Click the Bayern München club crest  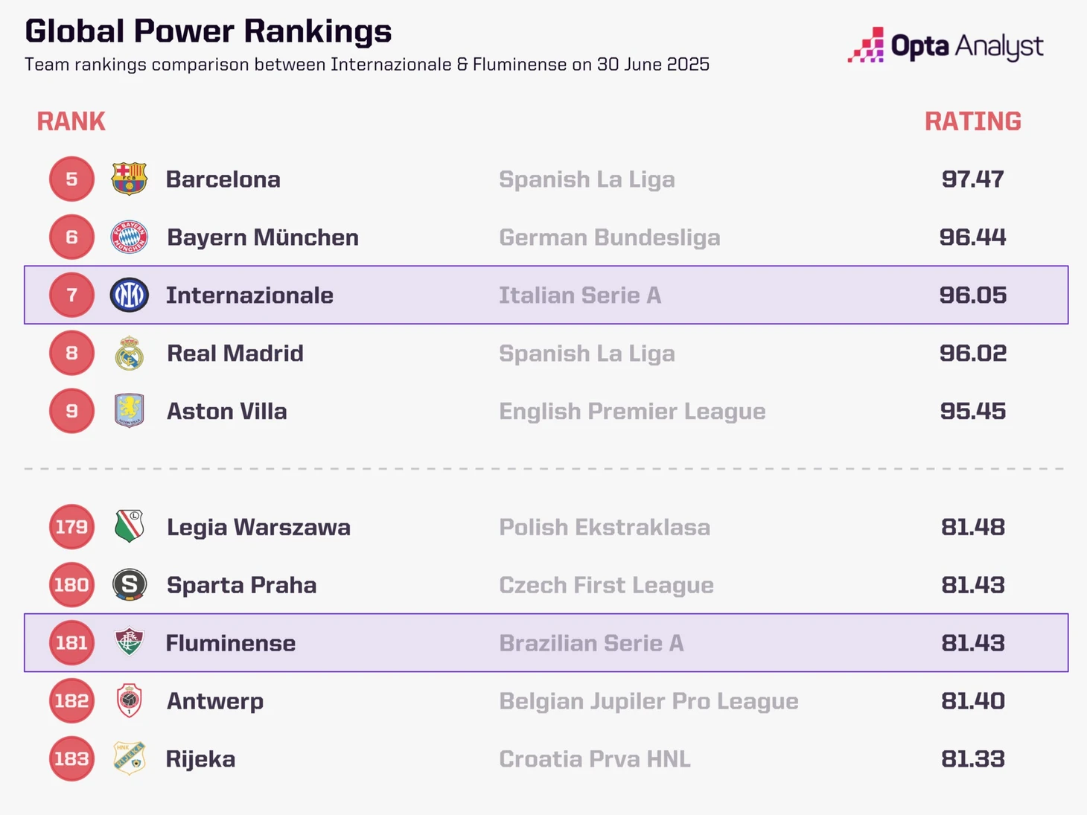pyautogui.click(x=129, y=237)
